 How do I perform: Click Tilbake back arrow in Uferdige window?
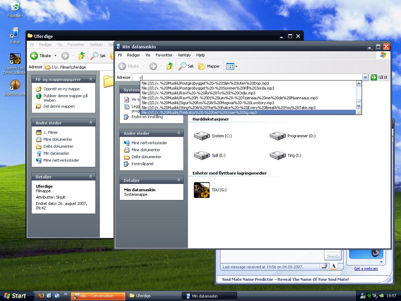click(34, 55)
